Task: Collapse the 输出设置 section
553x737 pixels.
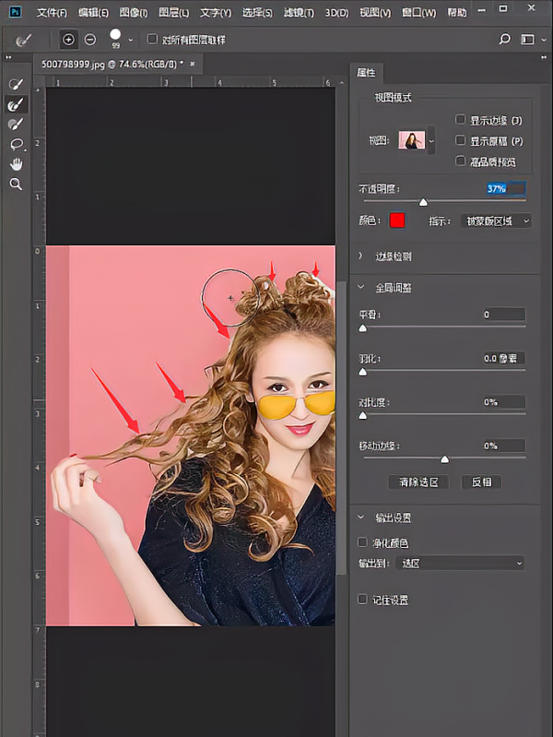Action: point(361,517)
